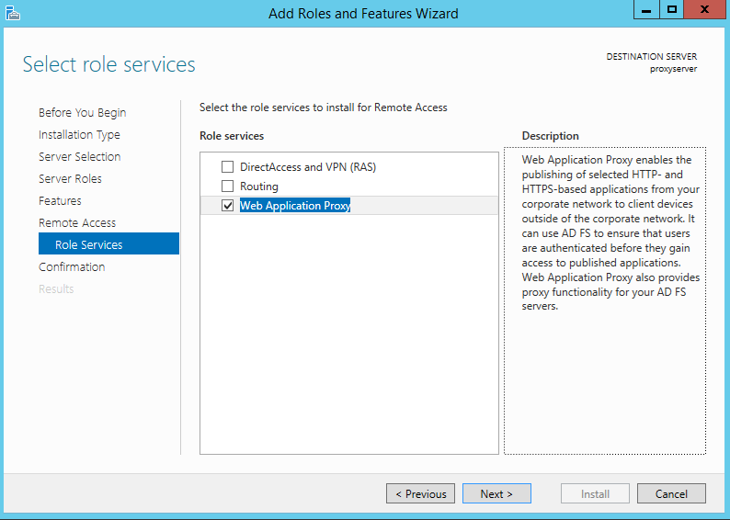Jump to the Server Selection page
The image size is (730, 520).
(x=80, y=157)
